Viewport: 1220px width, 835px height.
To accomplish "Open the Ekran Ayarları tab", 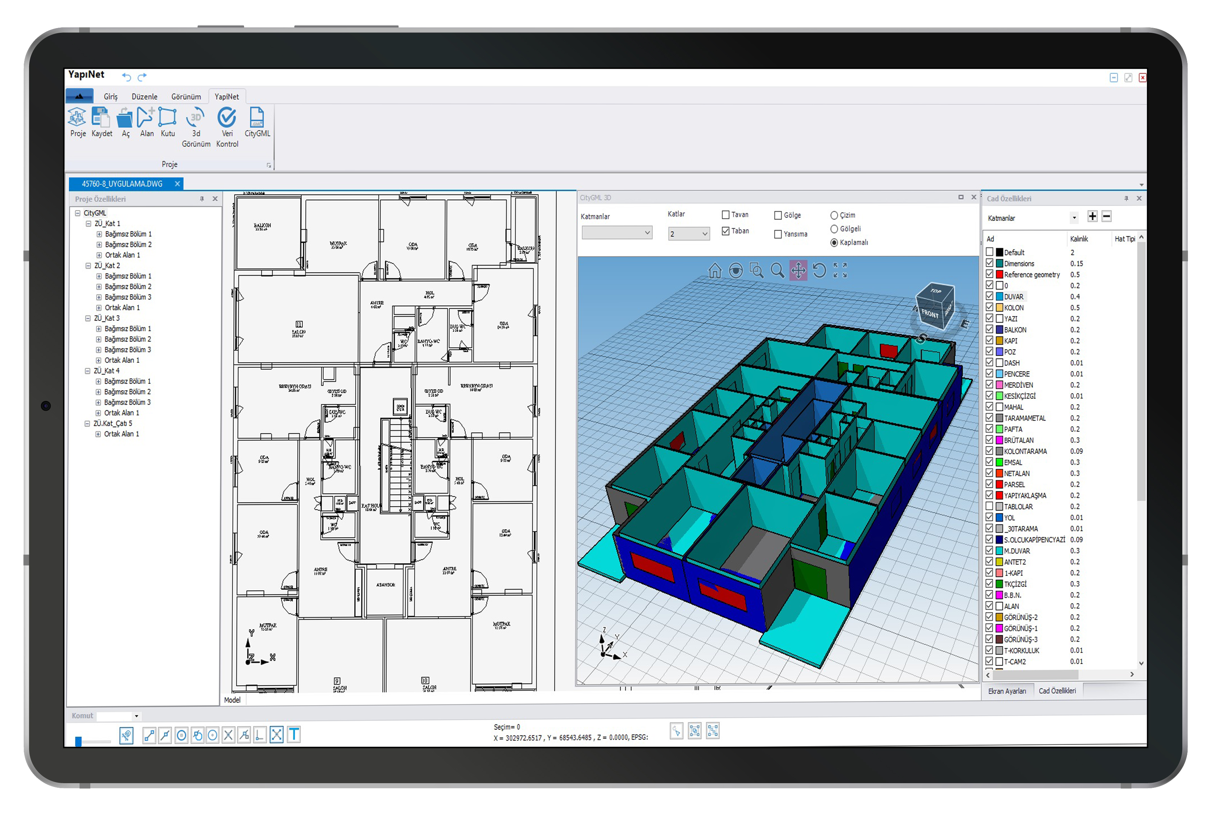I will pos(1007,692).
